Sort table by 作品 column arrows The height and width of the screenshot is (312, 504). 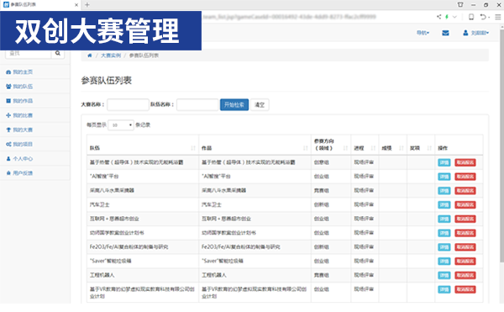pos(306,148)
